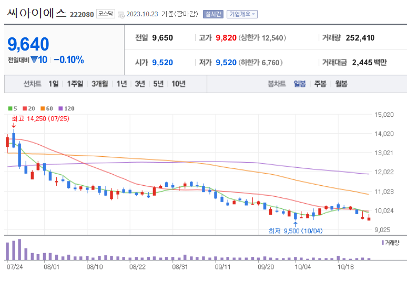Click the 거래대금 value 2,445 백만
This screenshot has width=407, height=281.
pyautogui.click(x=369, y=63)
